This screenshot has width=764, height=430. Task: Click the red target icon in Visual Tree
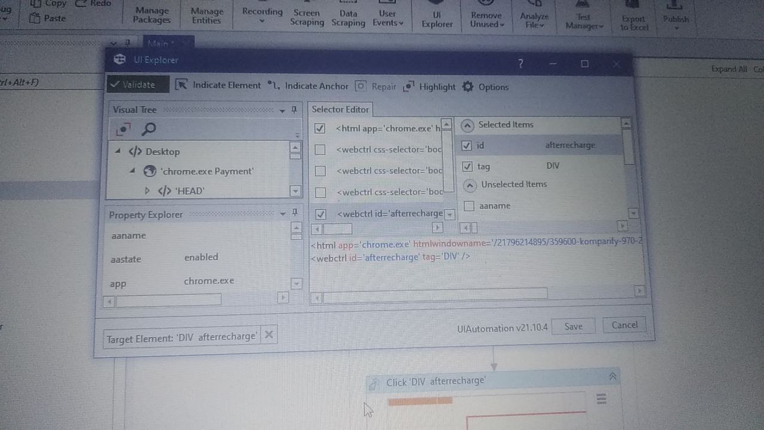tap(123, 128)
